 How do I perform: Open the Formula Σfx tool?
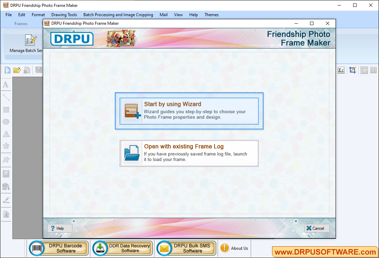point(341,70)
